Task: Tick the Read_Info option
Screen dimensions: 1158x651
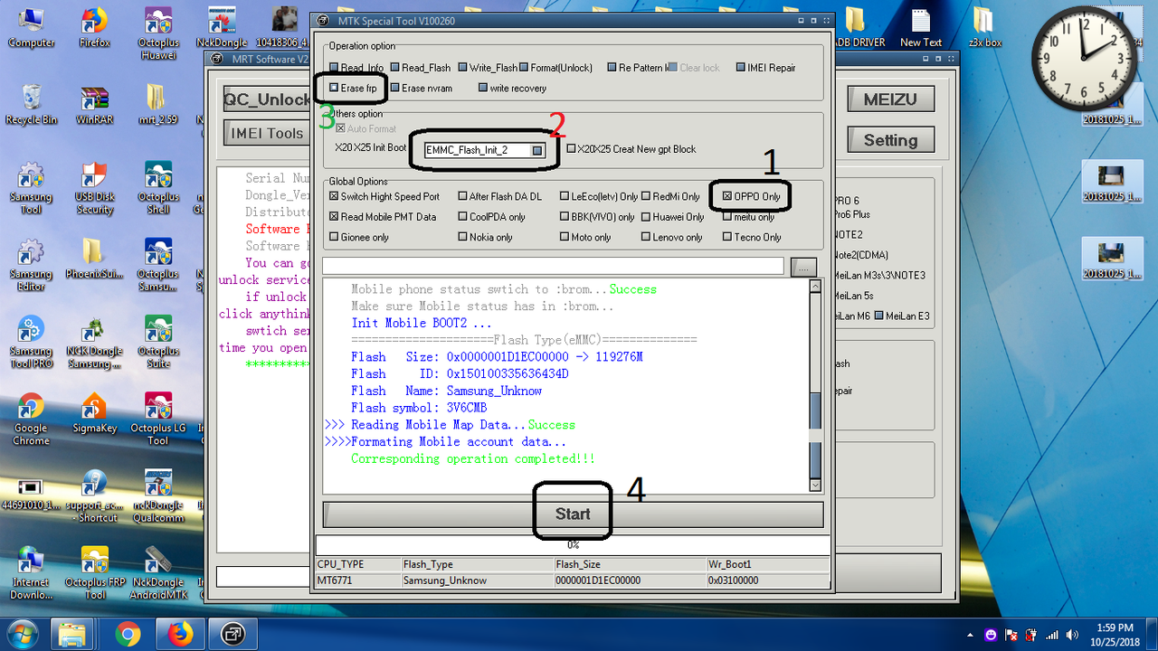Action: pyautogui.click(x=334, y=68)
